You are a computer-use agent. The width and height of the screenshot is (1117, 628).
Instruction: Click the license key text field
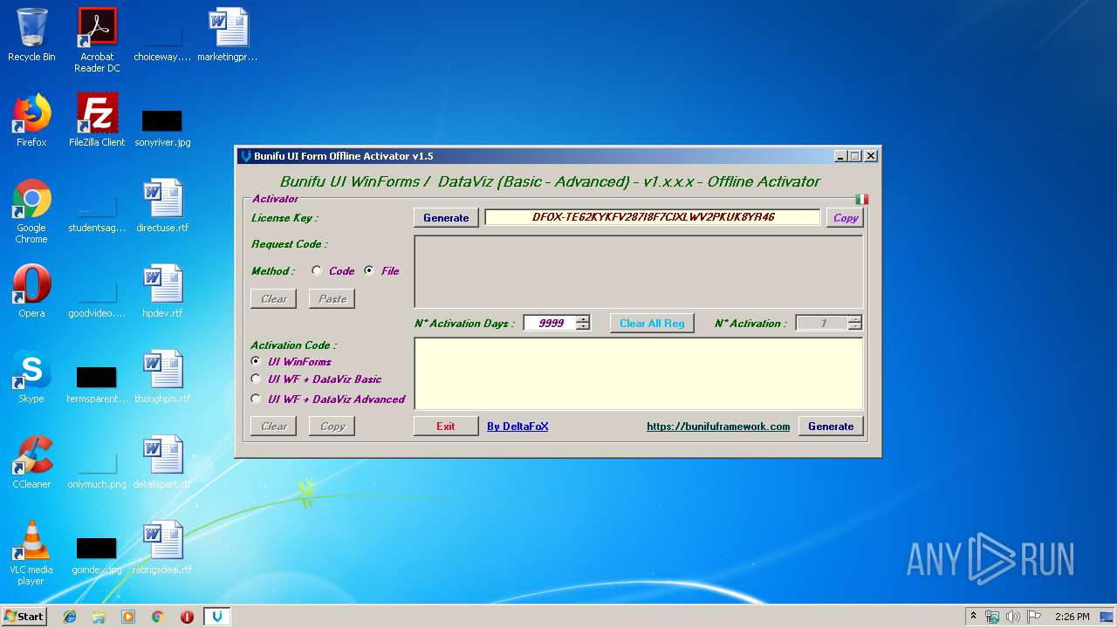653,217
